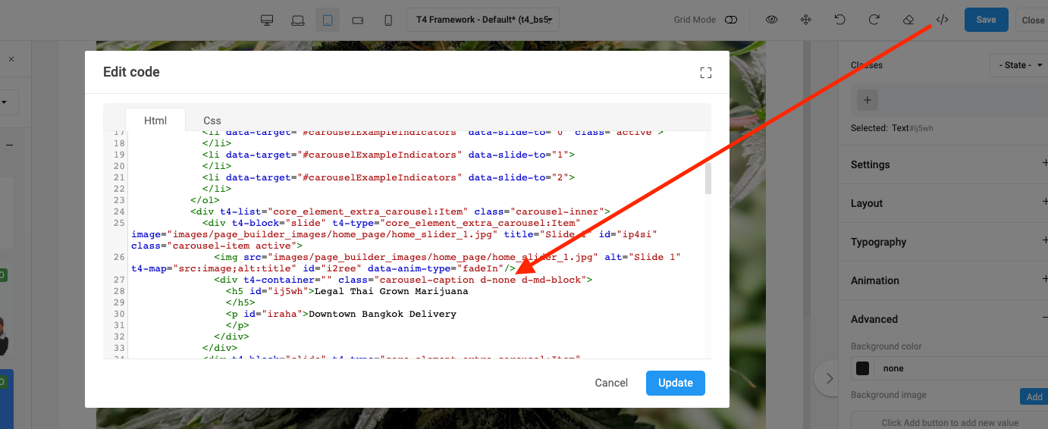The image size is (1048, 429).
Task: Open the State dropdown
Action: coord(1018,65)
